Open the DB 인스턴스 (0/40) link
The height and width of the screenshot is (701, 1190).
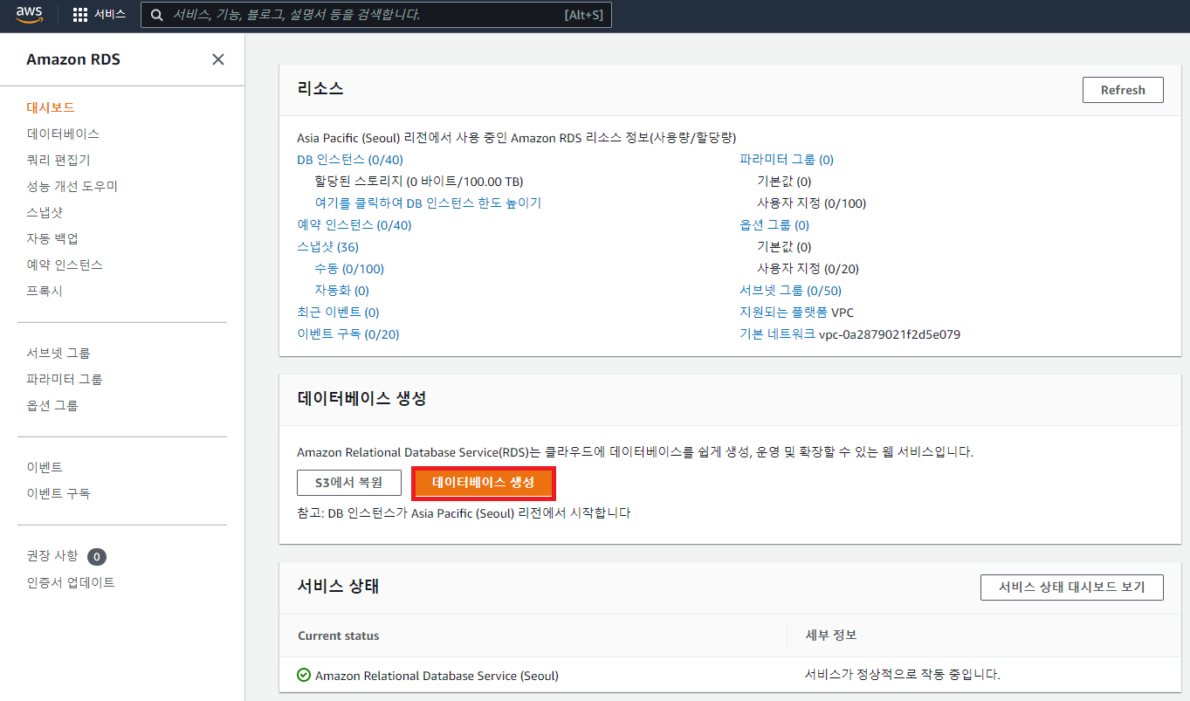pyautogui.click(x=350, y=160)
